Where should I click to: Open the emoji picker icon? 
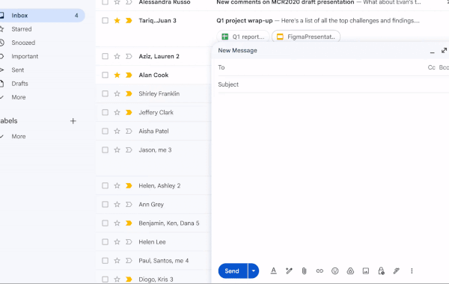pos(335,271)
